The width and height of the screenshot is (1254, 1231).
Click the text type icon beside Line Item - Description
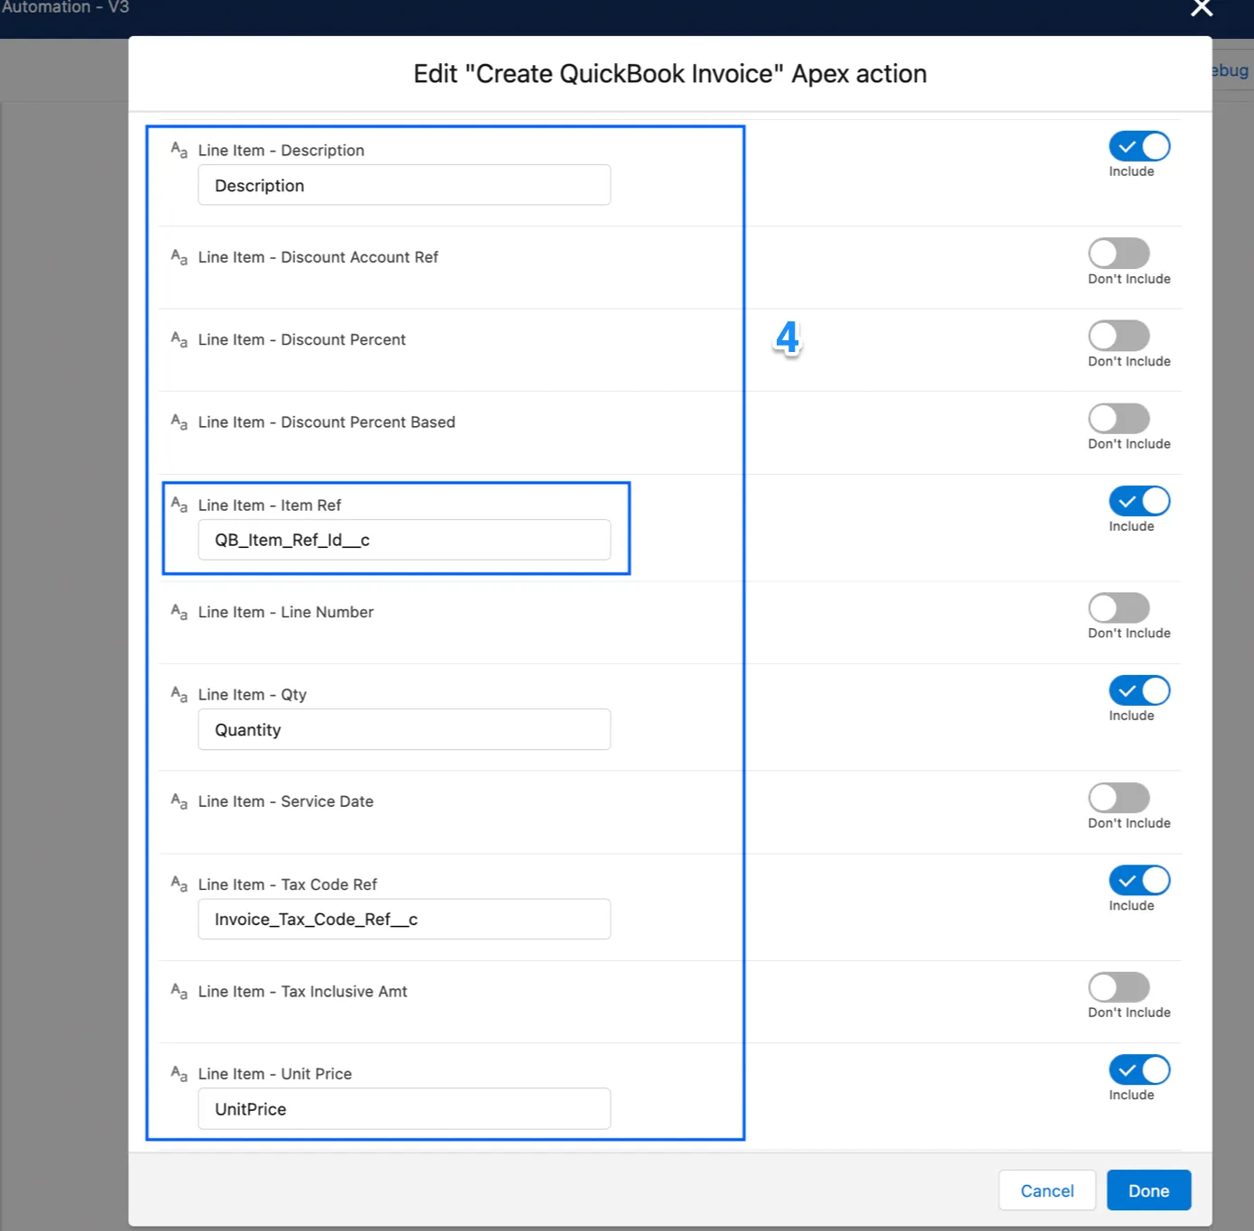point(179,150)
